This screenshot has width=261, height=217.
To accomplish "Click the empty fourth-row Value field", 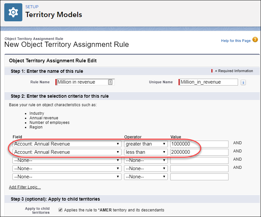I will coord(199,168).
